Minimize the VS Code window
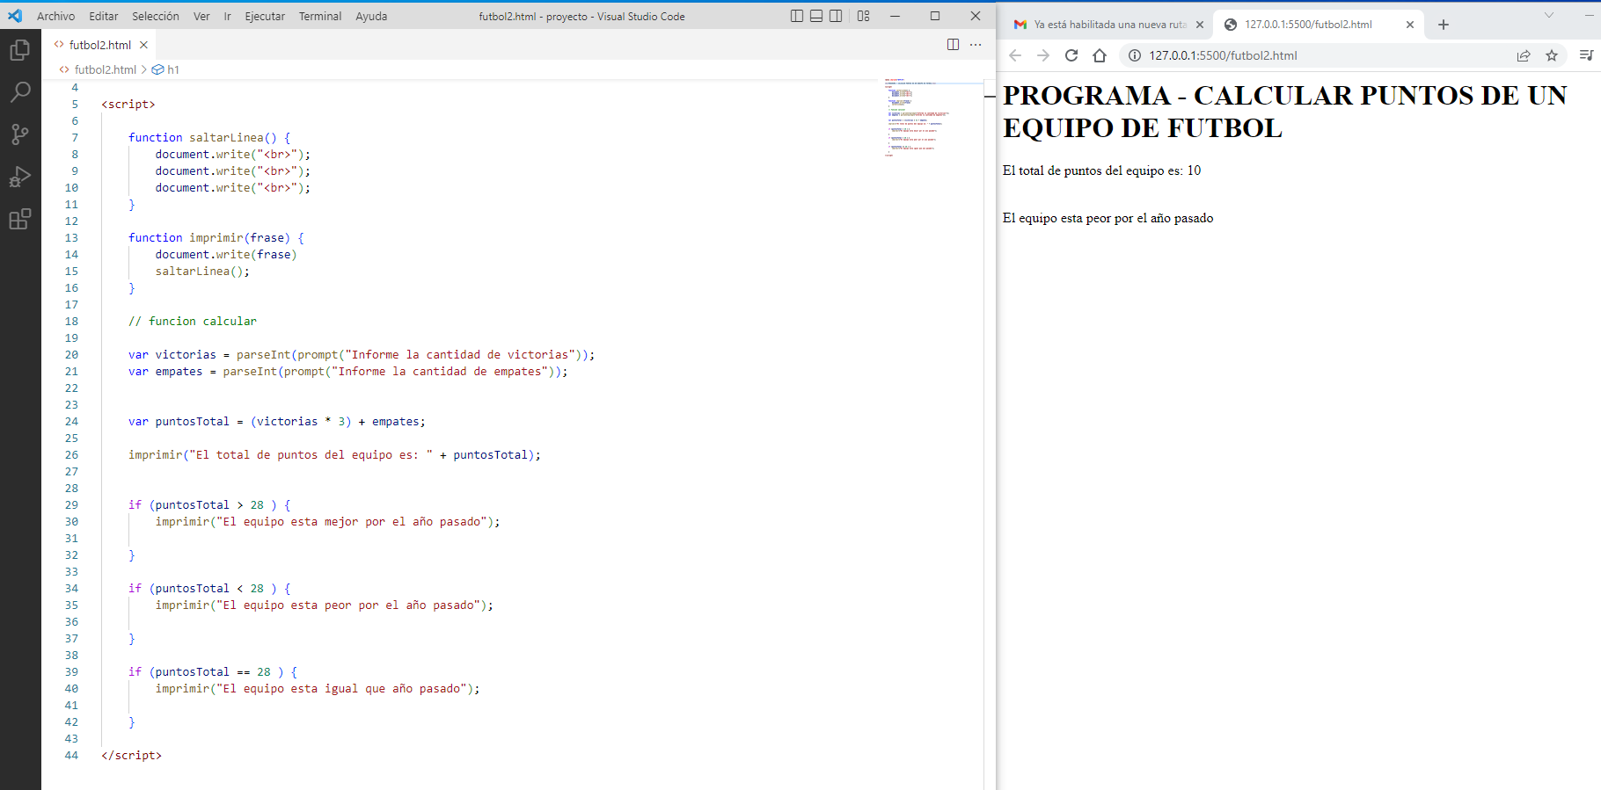Image resolution: width=1601 pixels, height=790 pixels. pyautogui.click(x=895, y=16)
